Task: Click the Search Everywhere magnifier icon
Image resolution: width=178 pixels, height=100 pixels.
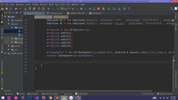Action: (172, 9)
